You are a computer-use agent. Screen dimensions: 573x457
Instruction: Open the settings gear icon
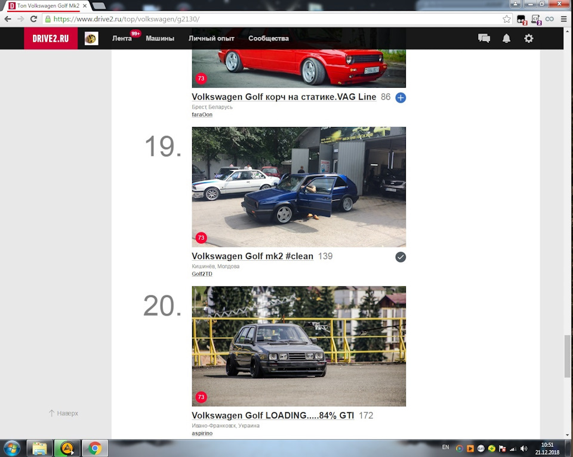528,38
